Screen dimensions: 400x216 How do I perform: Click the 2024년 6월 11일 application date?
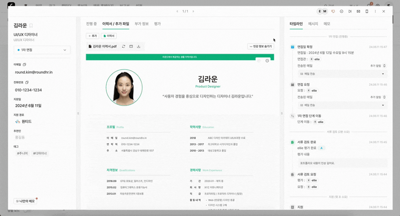28,106
